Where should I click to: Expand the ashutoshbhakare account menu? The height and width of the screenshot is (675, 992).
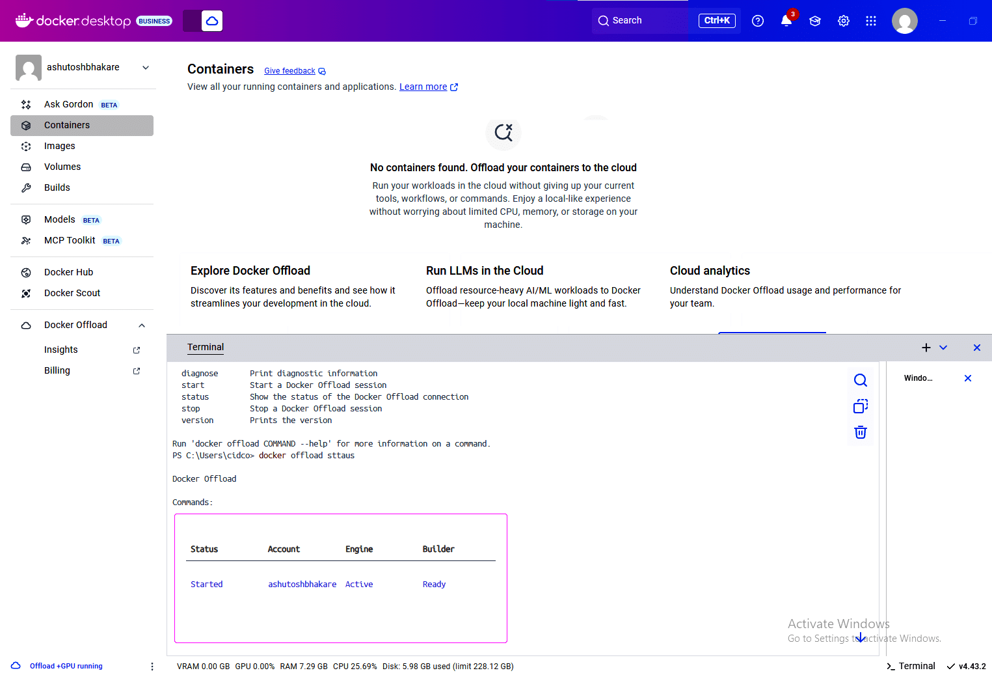145,67
